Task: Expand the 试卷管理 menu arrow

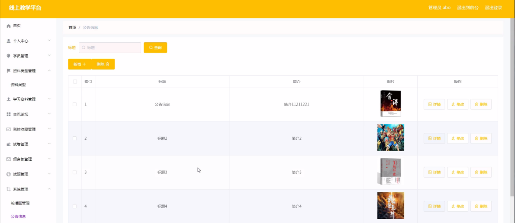Action: tap(49, 144)
